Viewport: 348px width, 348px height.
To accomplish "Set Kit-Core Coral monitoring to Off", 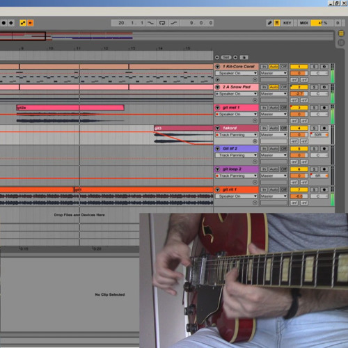I will coord(283,67).
